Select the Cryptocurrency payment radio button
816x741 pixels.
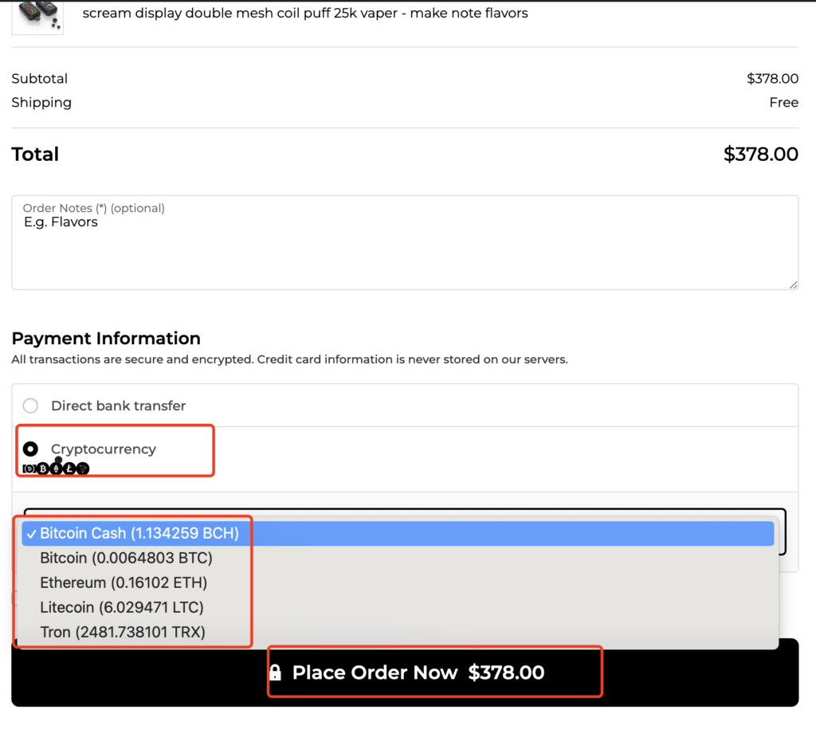click(x=30, y=449)
